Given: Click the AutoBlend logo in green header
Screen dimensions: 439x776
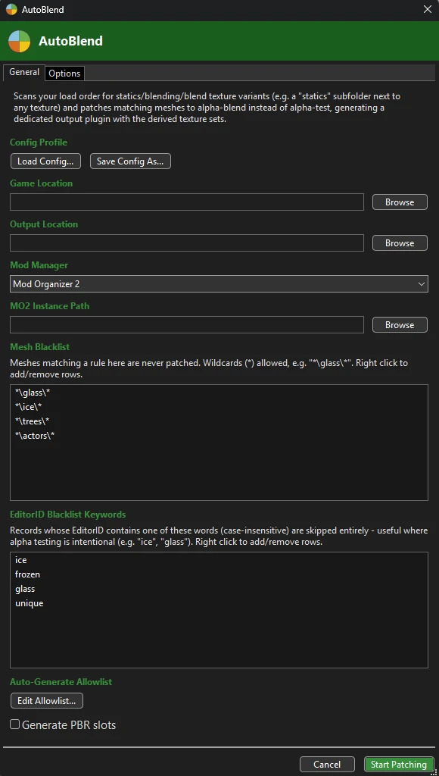Looking at the screenshot, I should 19,41.
